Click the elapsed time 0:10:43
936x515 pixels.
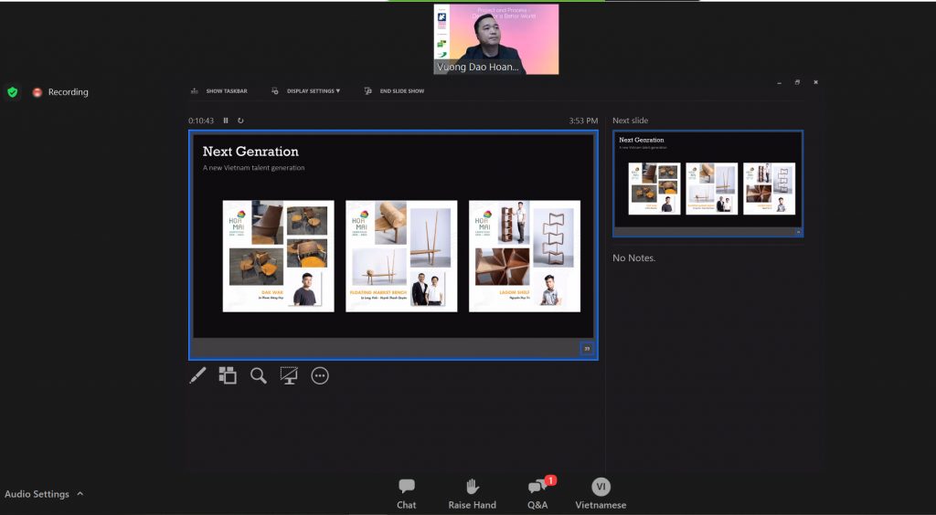coord(201,121)
